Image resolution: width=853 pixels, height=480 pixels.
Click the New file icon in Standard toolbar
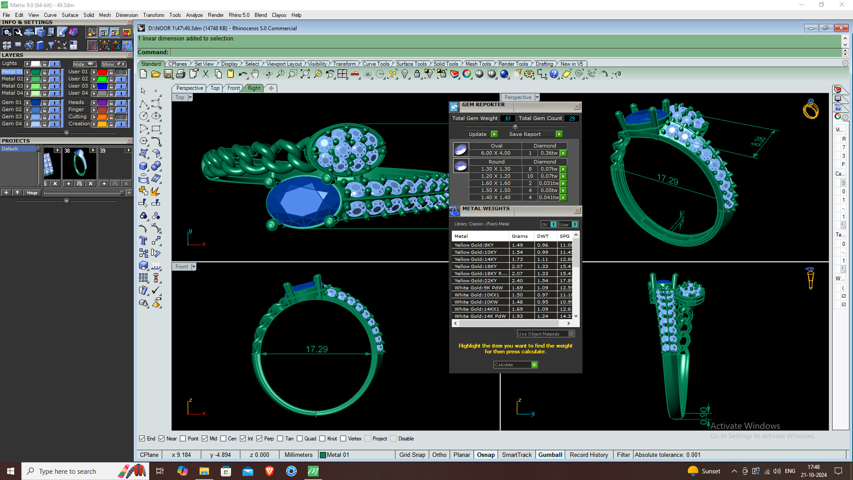point(143,74)
